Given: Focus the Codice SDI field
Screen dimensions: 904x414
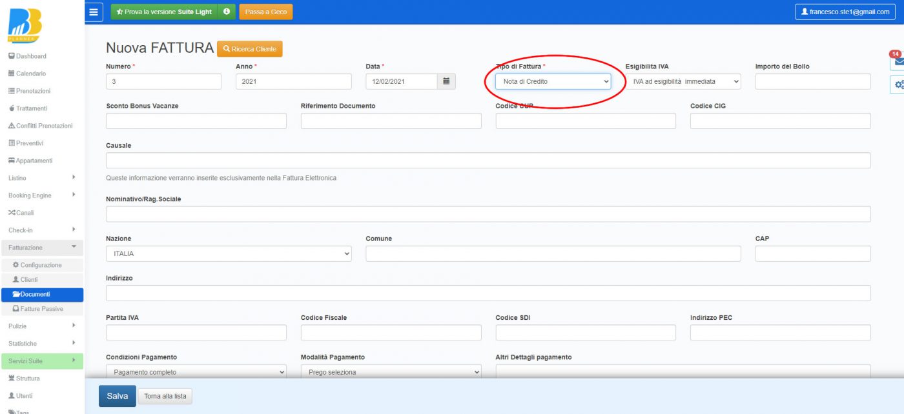Looking at the screenshot, I should 586,332.
